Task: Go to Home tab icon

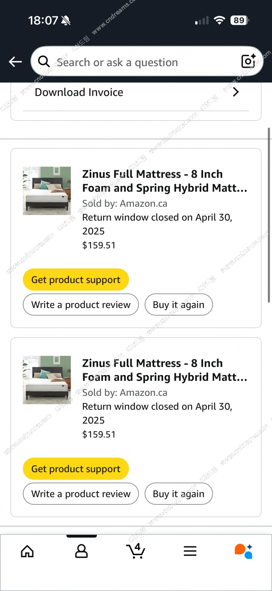Action: tap(27, 551)
